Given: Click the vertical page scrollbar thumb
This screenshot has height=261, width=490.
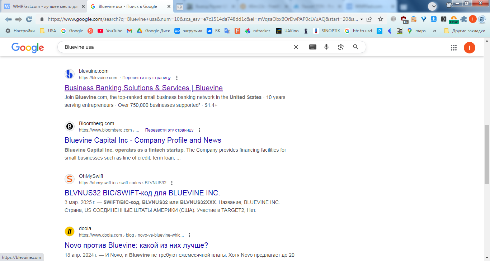Looking at the screenshot, I should pos(487,155).
